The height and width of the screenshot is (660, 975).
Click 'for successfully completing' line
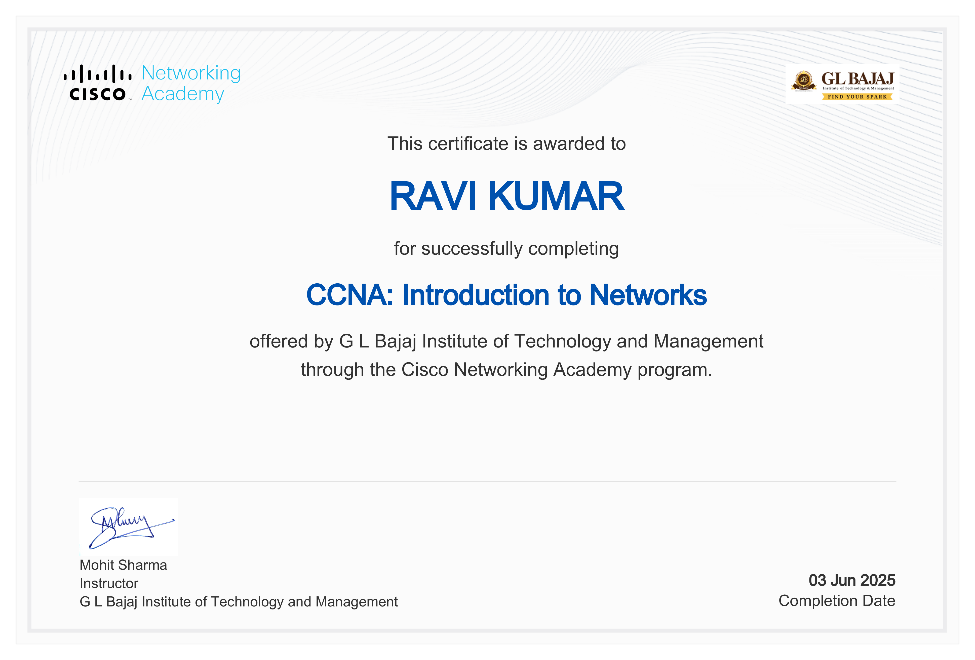(x=506, y=248)
